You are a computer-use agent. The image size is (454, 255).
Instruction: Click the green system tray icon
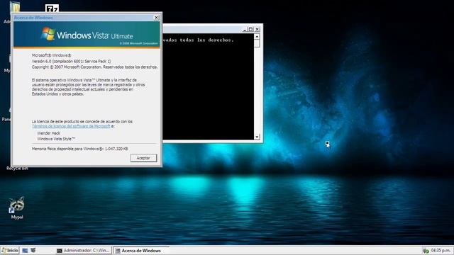point(426,251)
